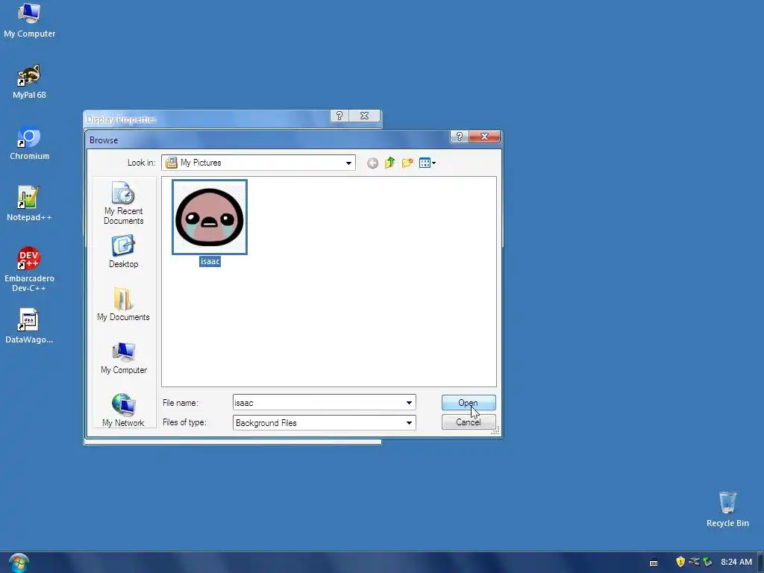The width and height of the screenshot is (764, 573).
Task: Open the View Menu button
Action: click(x=428, y=163)
